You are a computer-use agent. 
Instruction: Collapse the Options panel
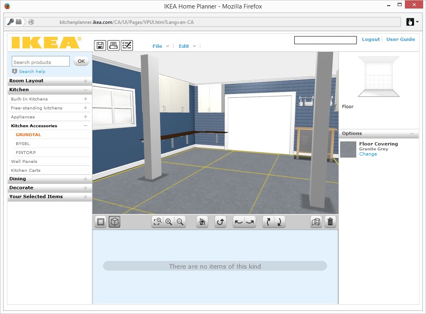(x=412, y=134)
